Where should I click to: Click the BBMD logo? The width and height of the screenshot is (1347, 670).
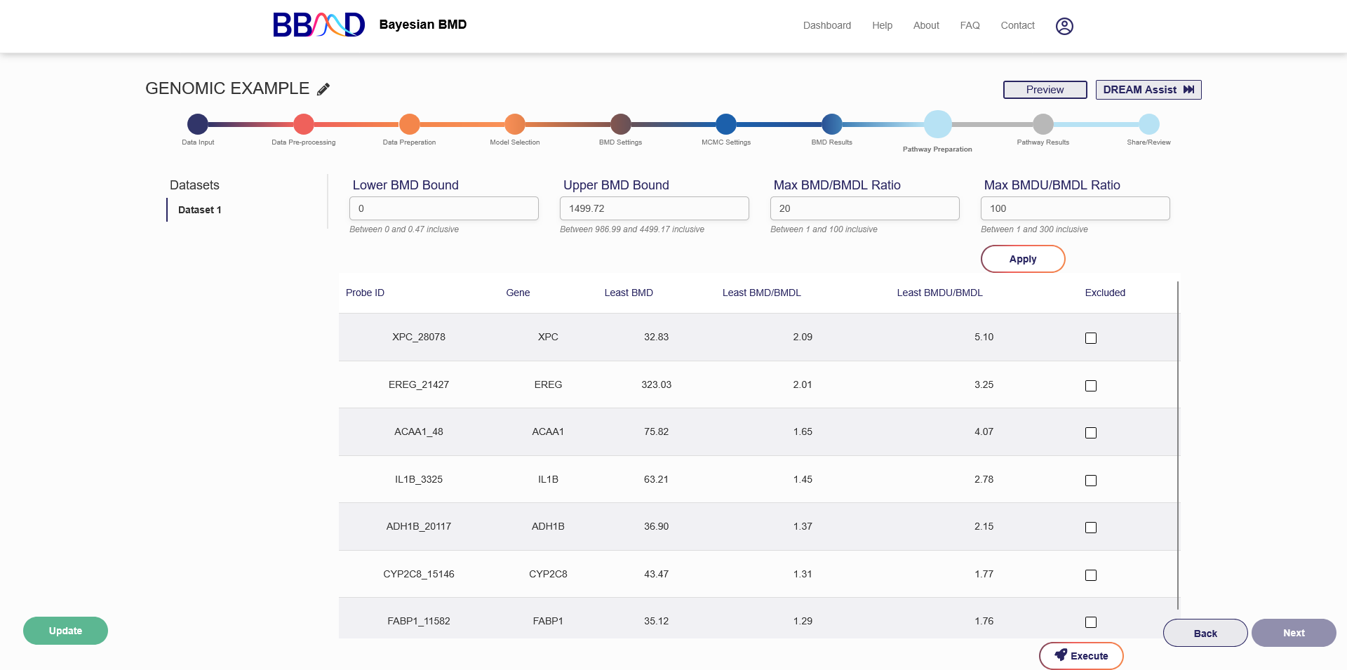pos(319,25)
